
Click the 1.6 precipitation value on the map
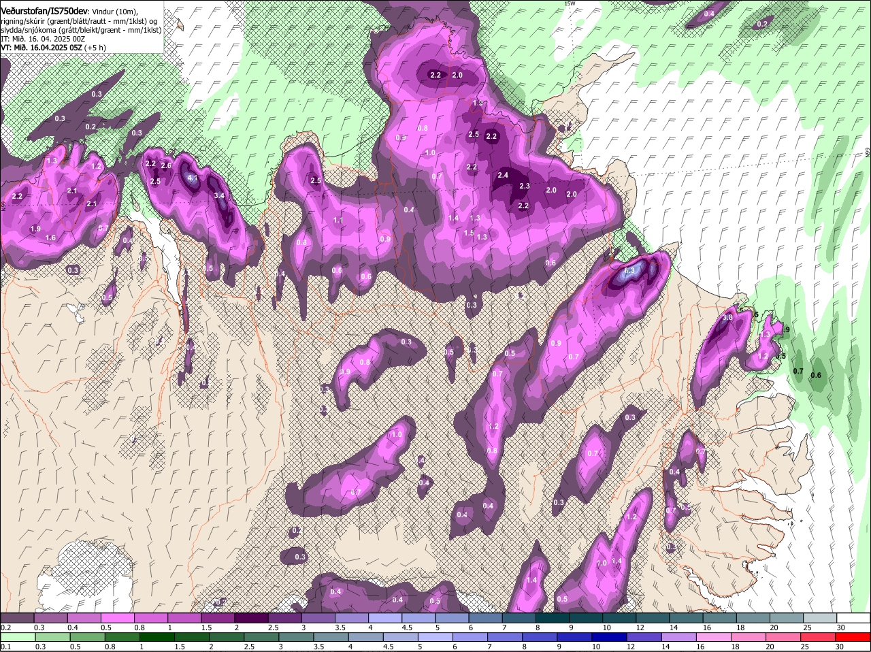tap(50, 238)
